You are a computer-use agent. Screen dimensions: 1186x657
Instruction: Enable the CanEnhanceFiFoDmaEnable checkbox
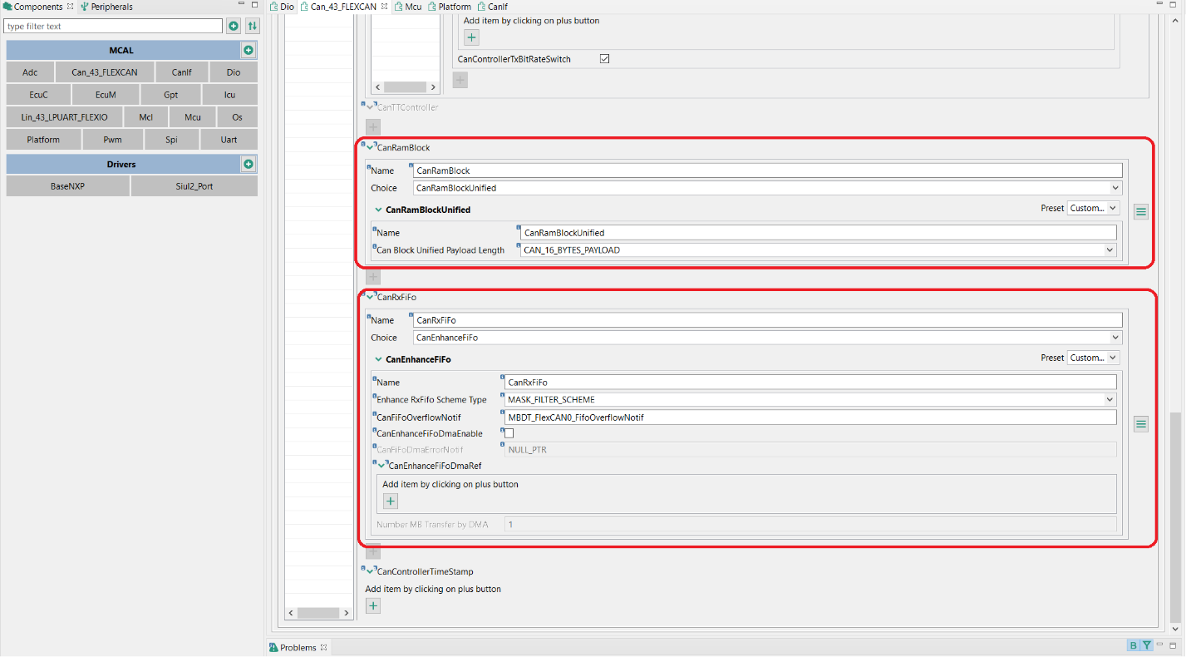[508, 433]
